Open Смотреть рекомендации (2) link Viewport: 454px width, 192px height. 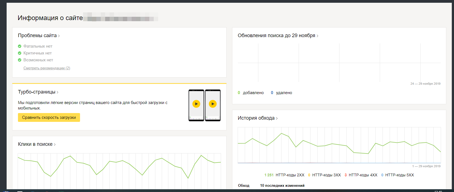[x=47, y=68]
